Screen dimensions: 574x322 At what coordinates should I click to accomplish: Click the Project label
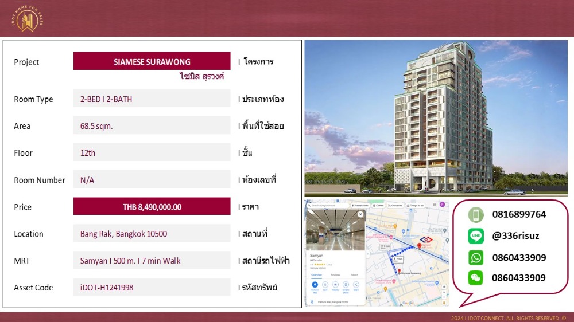[26, 62]
